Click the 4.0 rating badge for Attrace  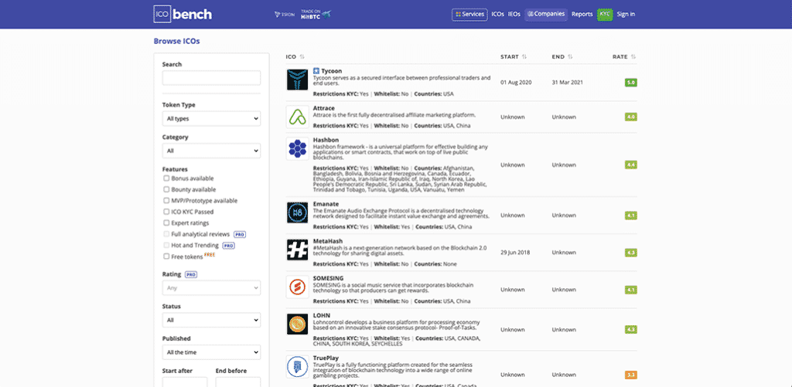coord(631,117)
